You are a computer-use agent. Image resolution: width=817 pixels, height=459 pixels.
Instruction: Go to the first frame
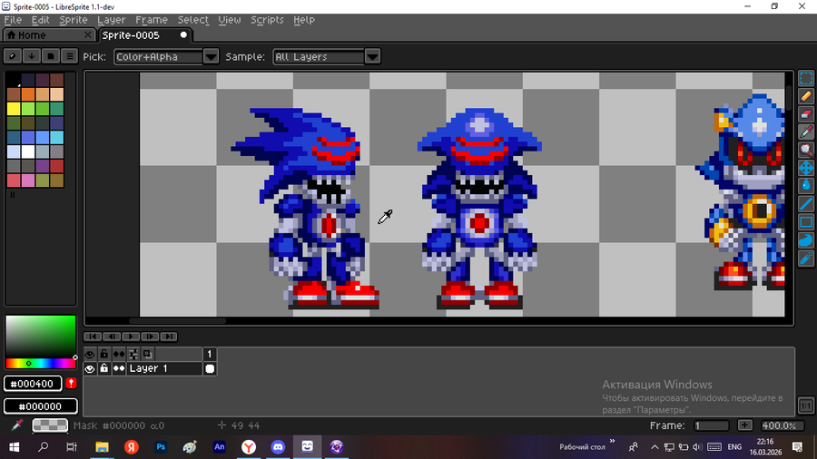93,337
